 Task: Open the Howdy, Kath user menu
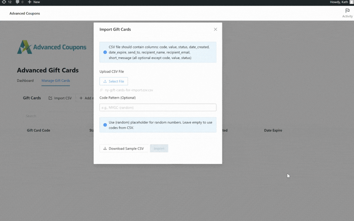[x=340, y=2]
